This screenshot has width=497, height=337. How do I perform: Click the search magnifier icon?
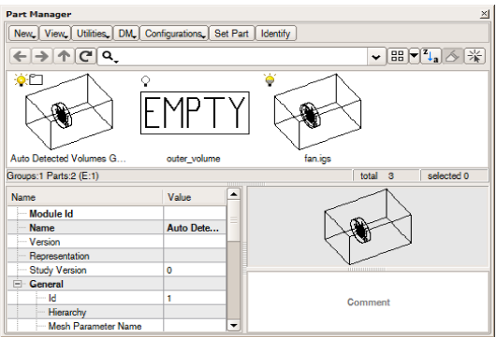pyautogui.click(x=110, y=57)
